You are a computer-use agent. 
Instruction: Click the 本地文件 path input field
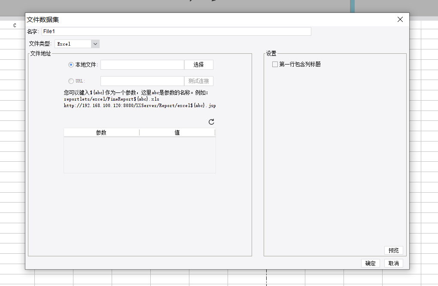(x=142, y=65)
